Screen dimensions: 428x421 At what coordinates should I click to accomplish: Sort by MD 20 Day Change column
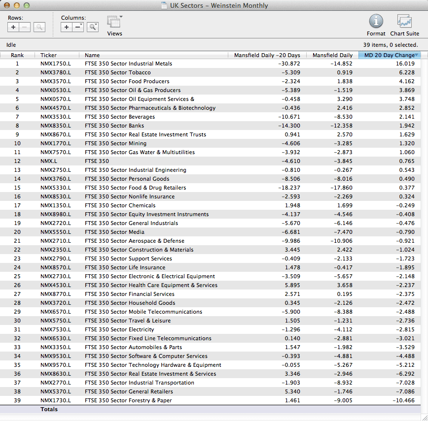point(390,55)
